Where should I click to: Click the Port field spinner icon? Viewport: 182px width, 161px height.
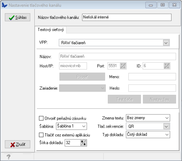coord(123,66)
